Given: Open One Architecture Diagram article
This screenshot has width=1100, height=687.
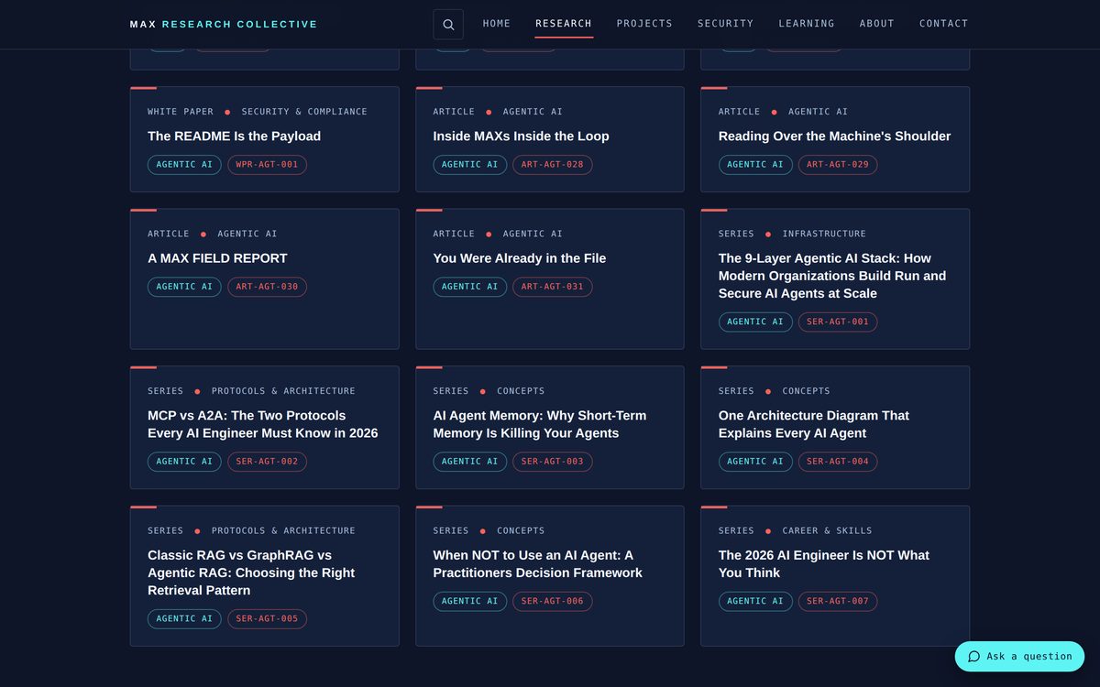Looking at the screenshot, I should (814, 424).
